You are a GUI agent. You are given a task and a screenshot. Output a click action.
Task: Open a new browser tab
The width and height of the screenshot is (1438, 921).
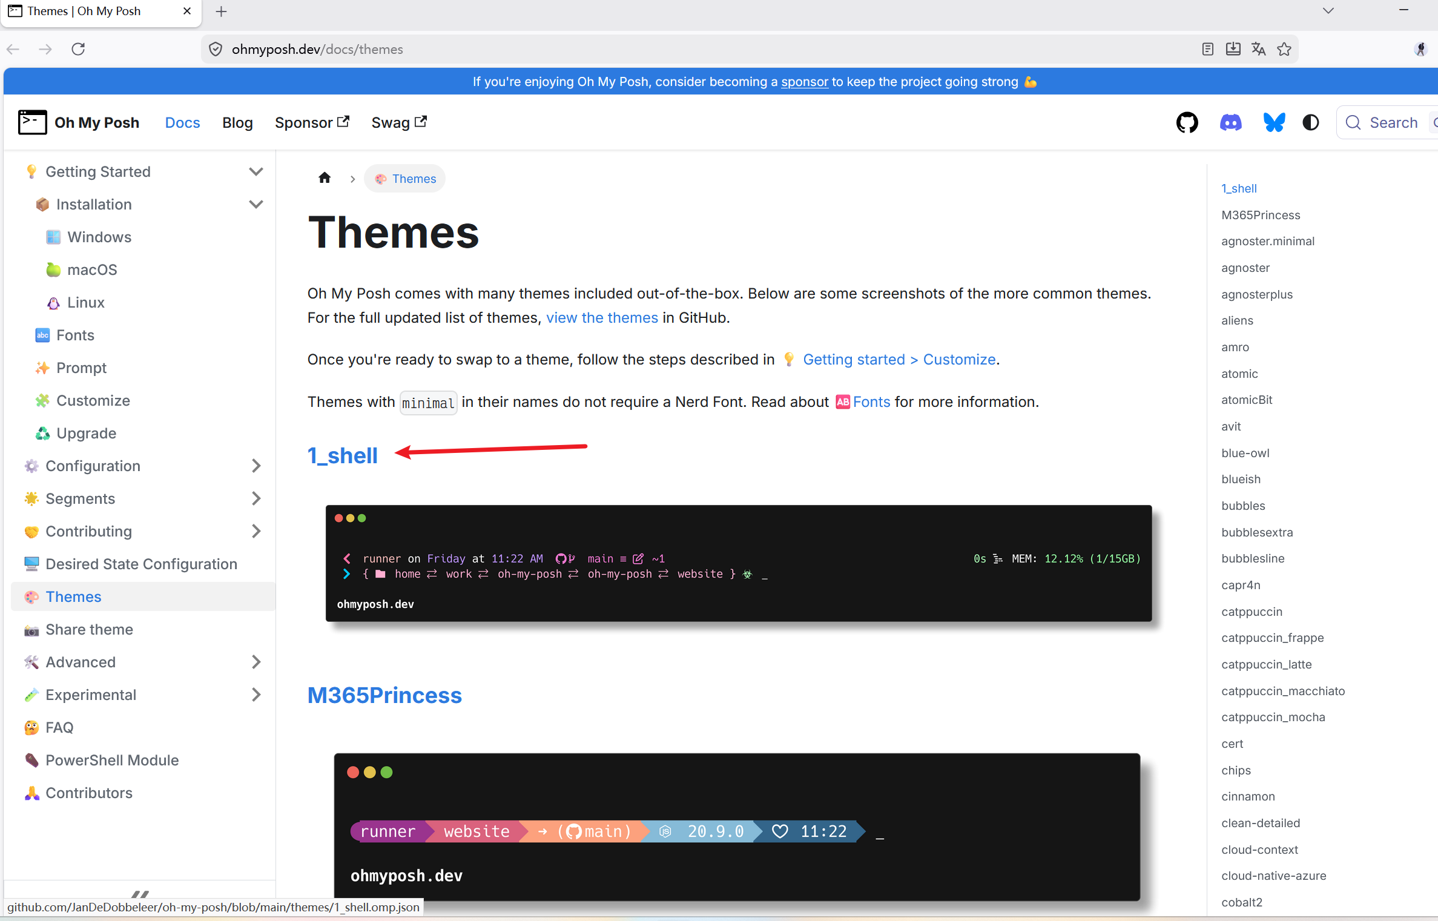pos(222,12)
